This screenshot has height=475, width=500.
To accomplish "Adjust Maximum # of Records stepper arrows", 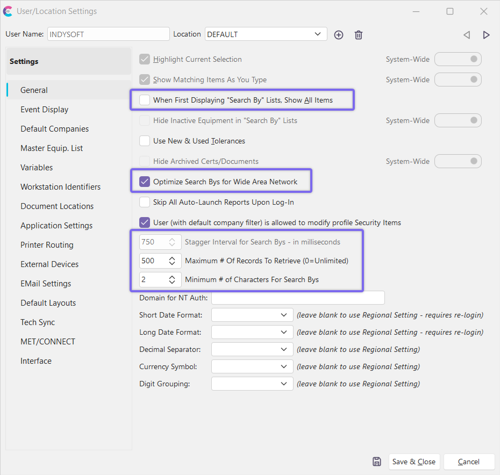I will pyautogui.click(x=172, y=261).
